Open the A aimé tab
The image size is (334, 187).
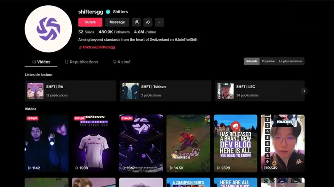click(121, 62)
